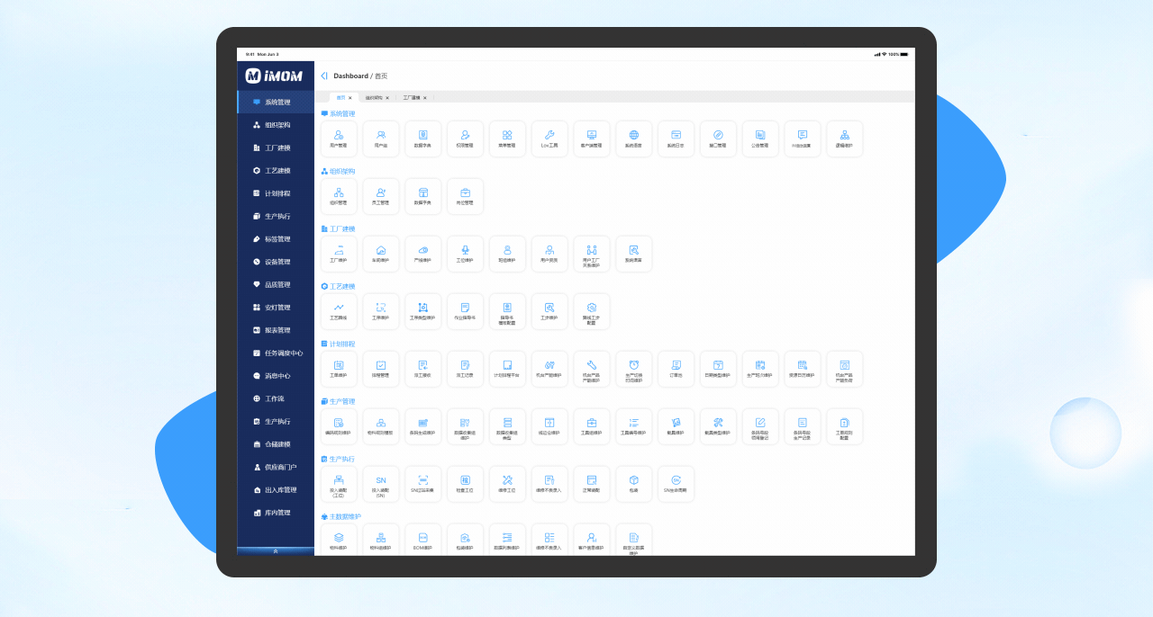
Task: Open 任务调度中心 in the sidebar
Action: [276, 353]
